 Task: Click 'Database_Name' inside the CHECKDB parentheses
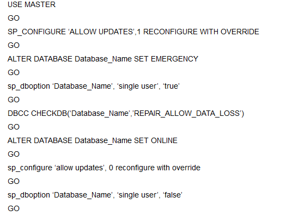(x=100, y=114)
